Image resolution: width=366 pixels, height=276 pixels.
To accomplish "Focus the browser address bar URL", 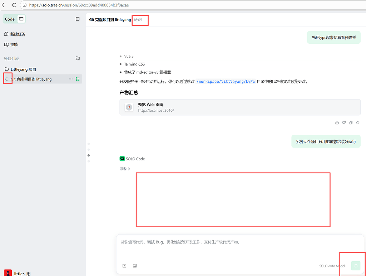I will (79, 5).
